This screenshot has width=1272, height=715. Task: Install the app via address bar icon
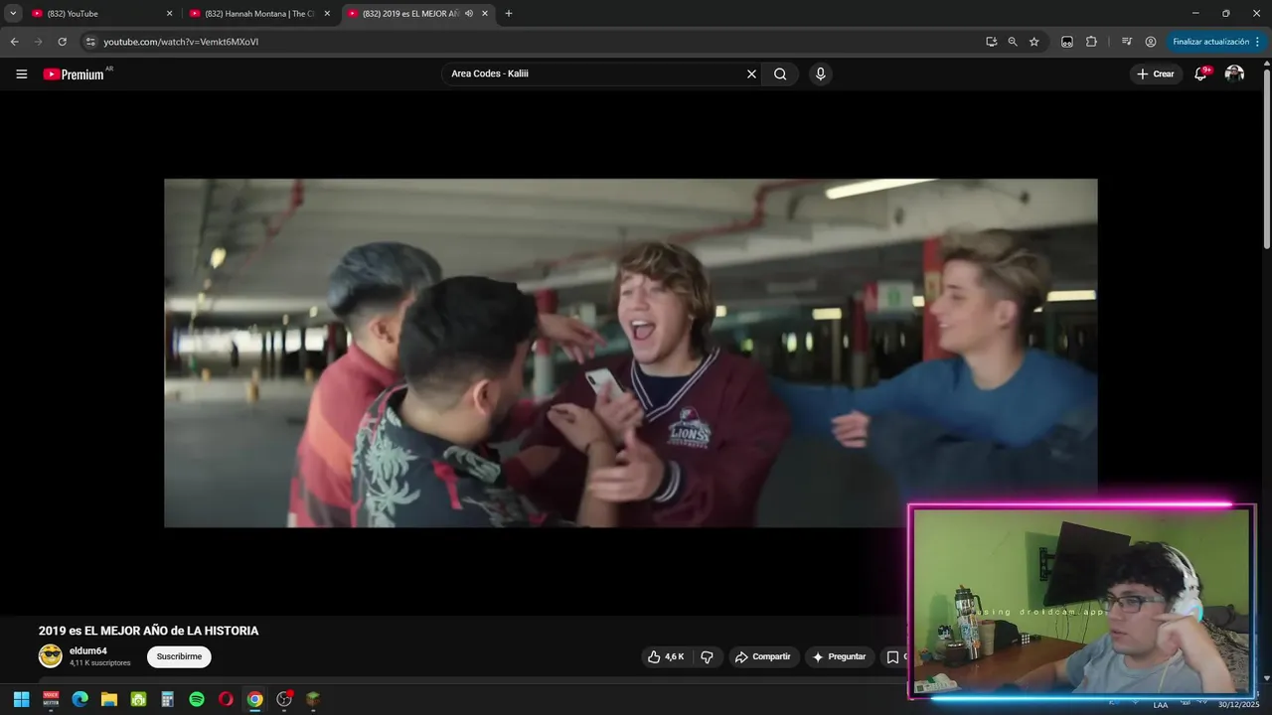click(x=991, y=42)
